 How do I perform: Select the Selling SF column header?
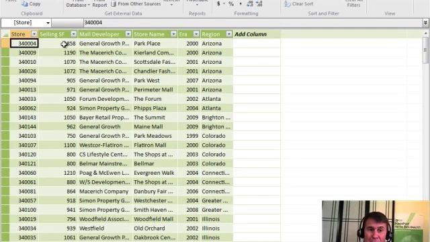point(52,34)
